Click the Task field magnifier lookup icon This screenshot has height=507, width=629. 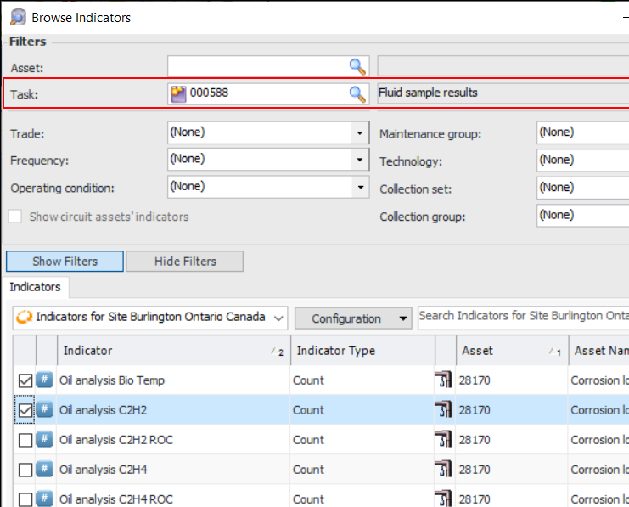(x=357, y=93)
